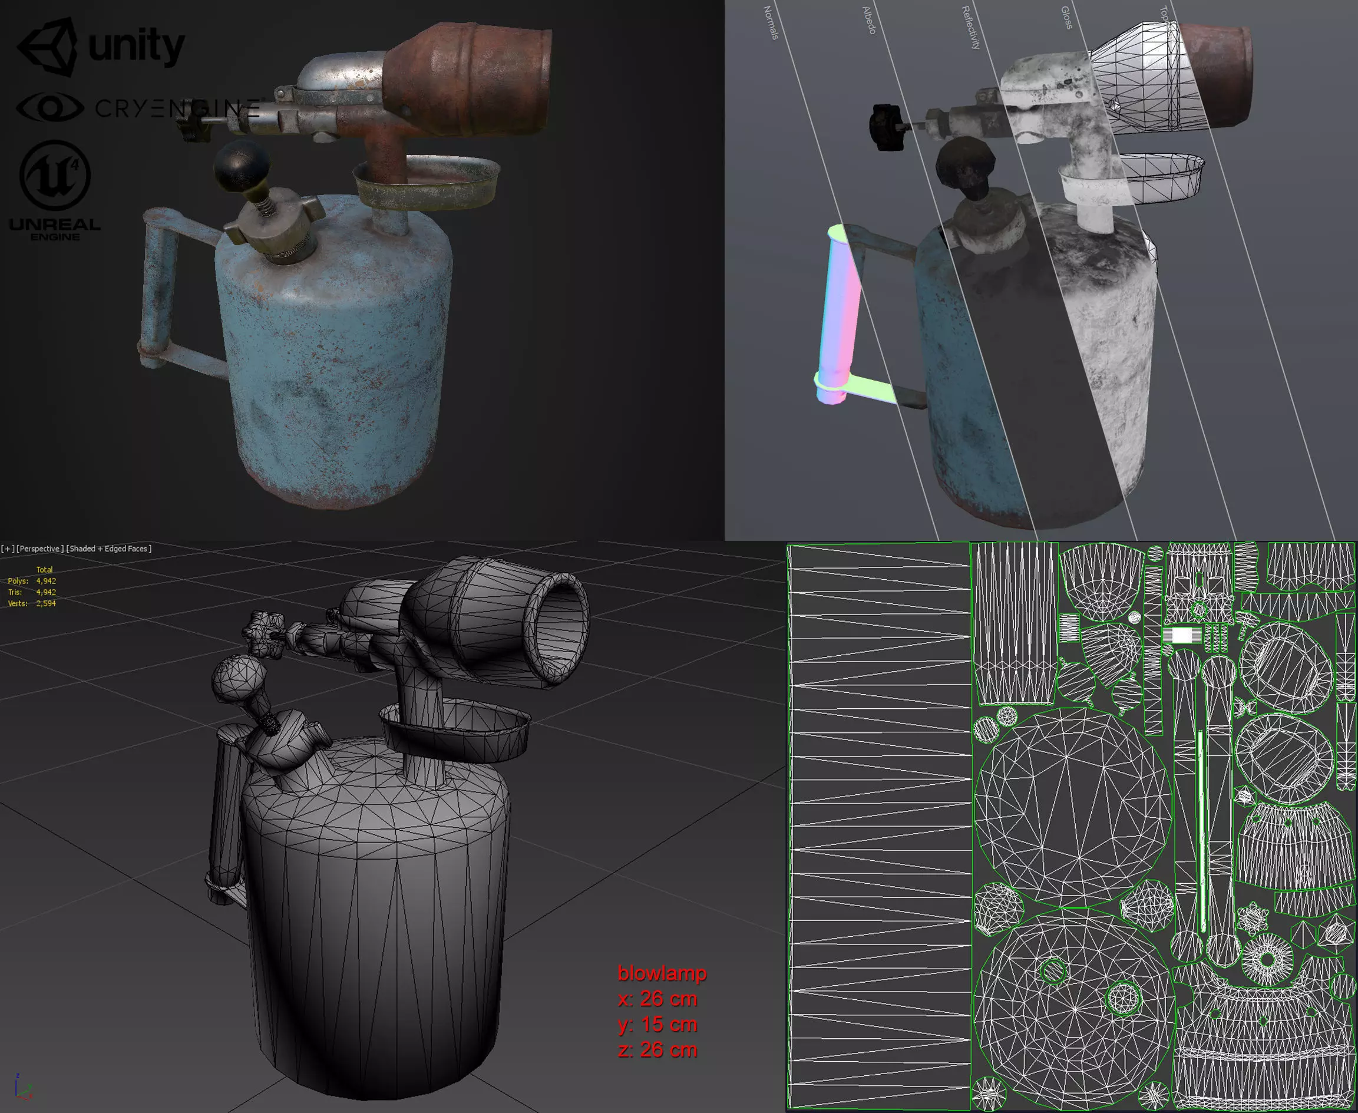This screenshot has height=1113, width=1358.
Task: Select the Gloss layer label
Action: [1066, 18]
